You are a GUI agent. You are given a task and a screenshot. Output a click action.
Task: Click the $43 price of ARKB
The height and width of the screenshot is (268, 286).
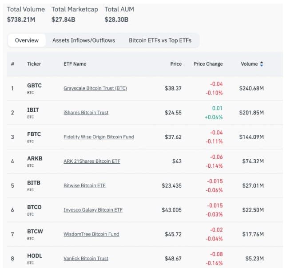click(177, 161)
